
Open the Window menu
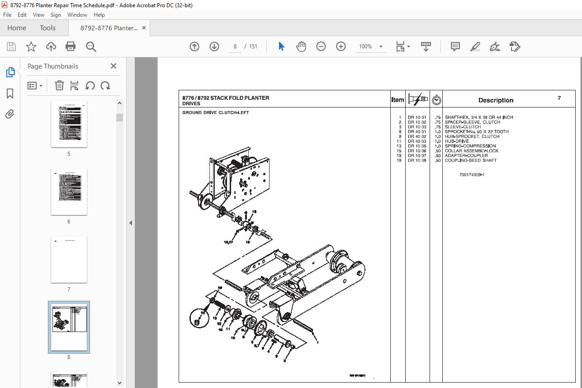[x=77, y=15]
